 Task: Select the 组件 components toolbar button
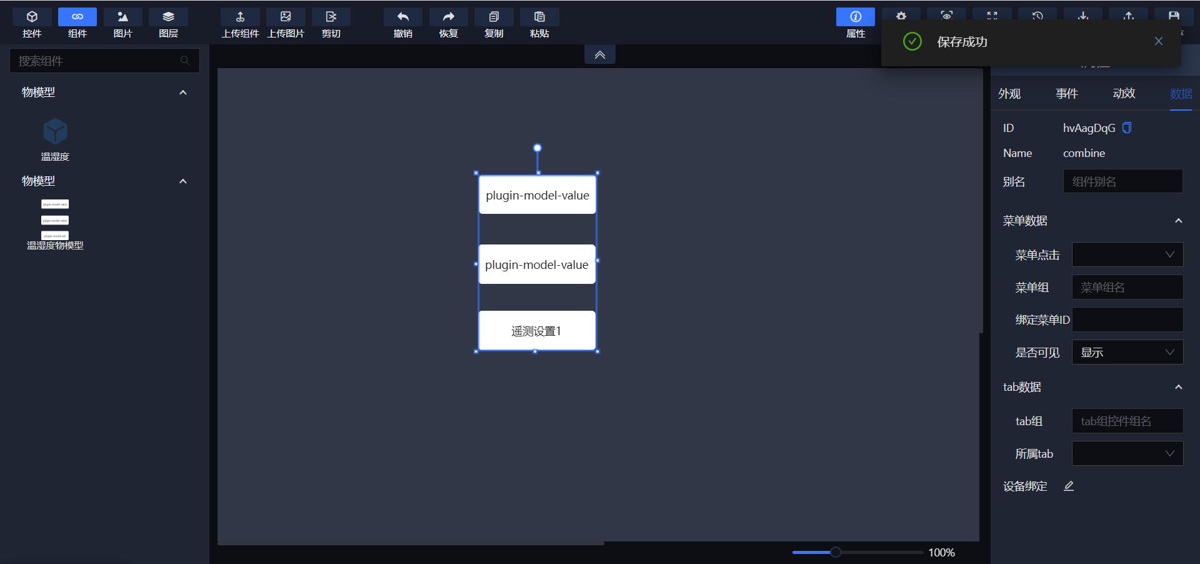[x=77, y=24]
